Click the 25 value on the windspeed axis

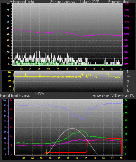(8, 34)
